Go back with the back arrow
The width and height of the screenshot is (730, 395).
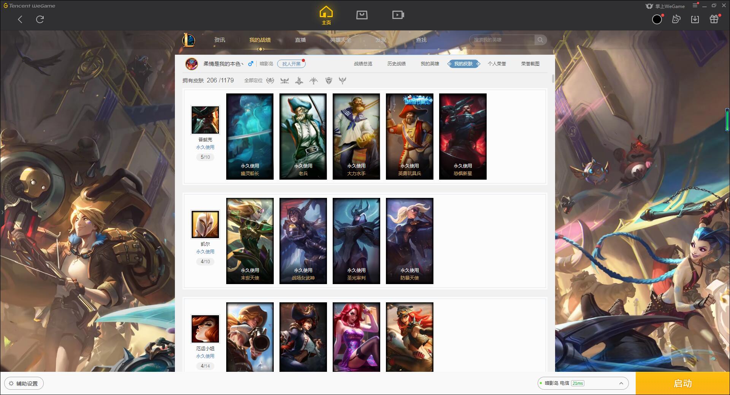point(20,19)
